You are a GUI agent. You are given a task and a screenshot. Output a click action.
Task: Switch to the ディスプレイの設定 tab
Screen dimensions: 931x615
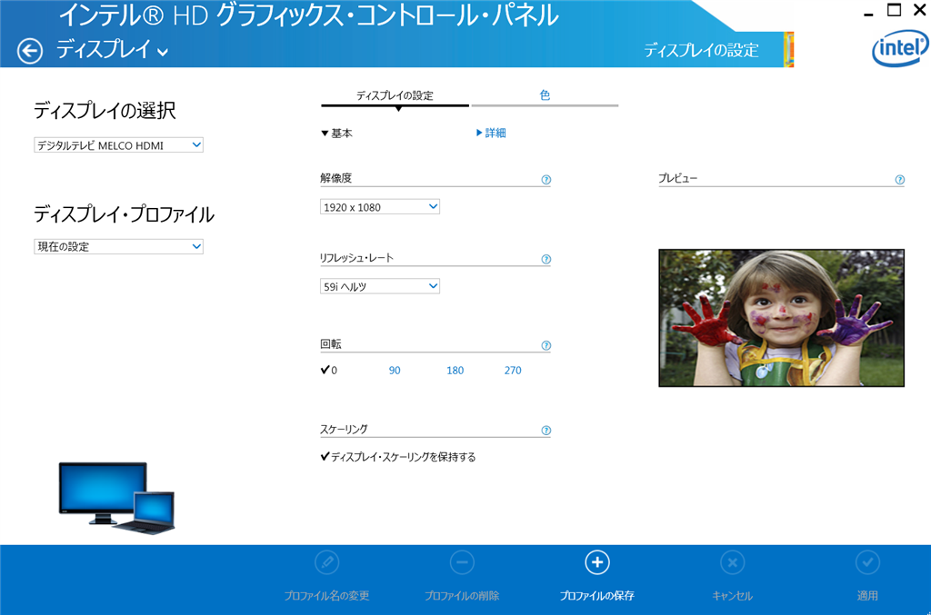click(395, 96)
